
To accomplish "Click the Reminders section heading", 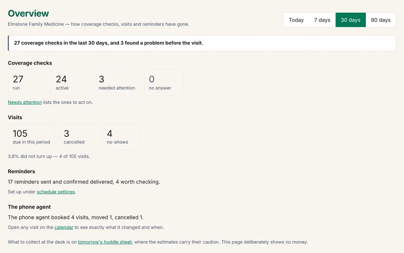I will click(21, 172).
